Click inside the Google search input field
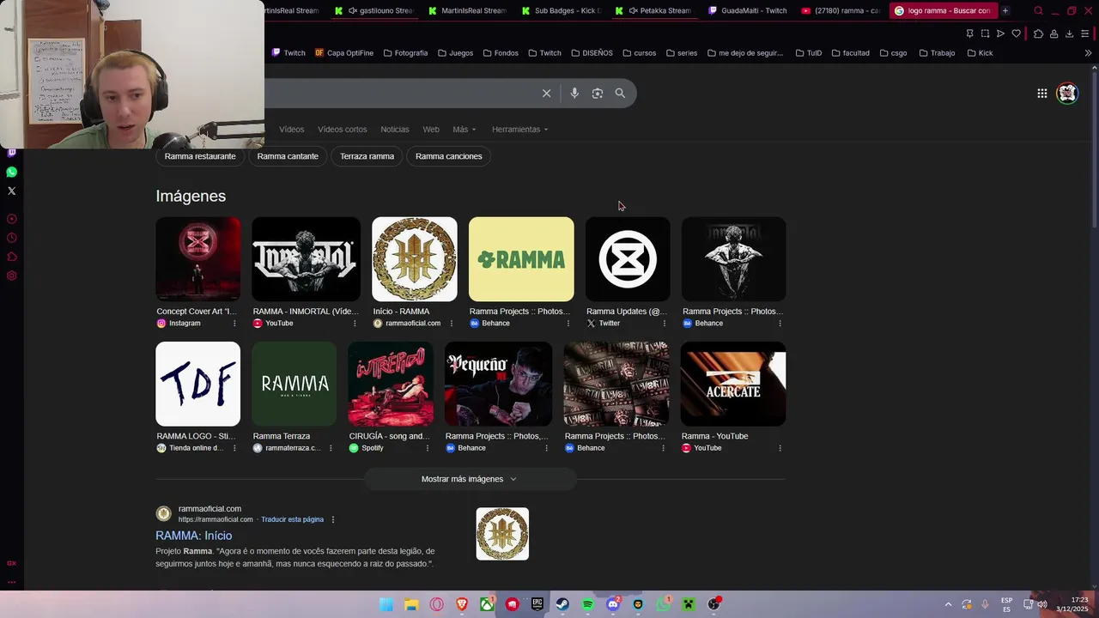This screenshot has height=618, width=1099. point(399,93)
